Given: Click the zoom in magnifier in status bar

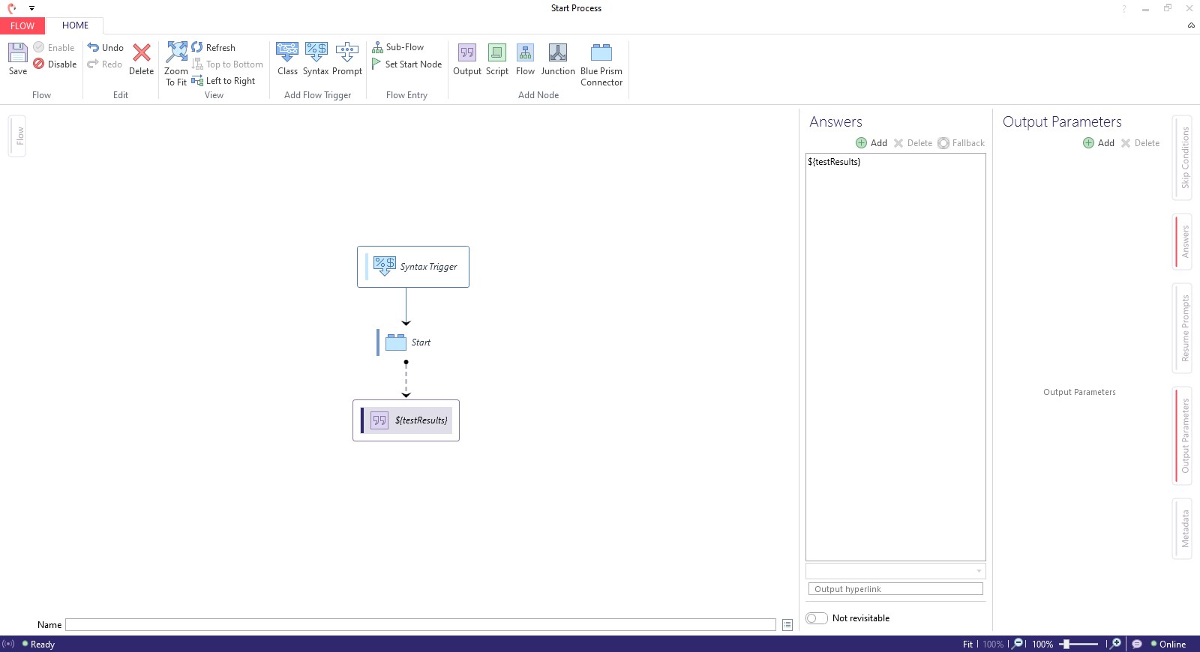Looking at the screenshot, I should pos(1115,644).
